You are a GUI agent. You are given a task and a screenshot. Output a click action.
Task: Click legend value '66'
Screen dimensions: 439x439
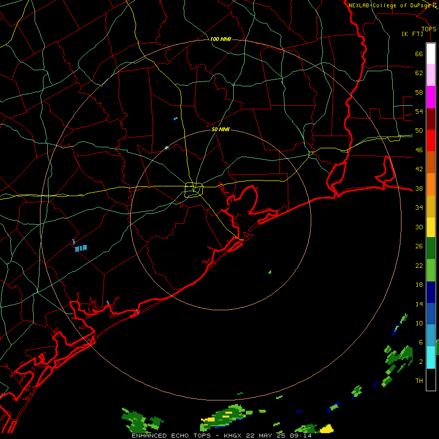click(x=419, y=54)
